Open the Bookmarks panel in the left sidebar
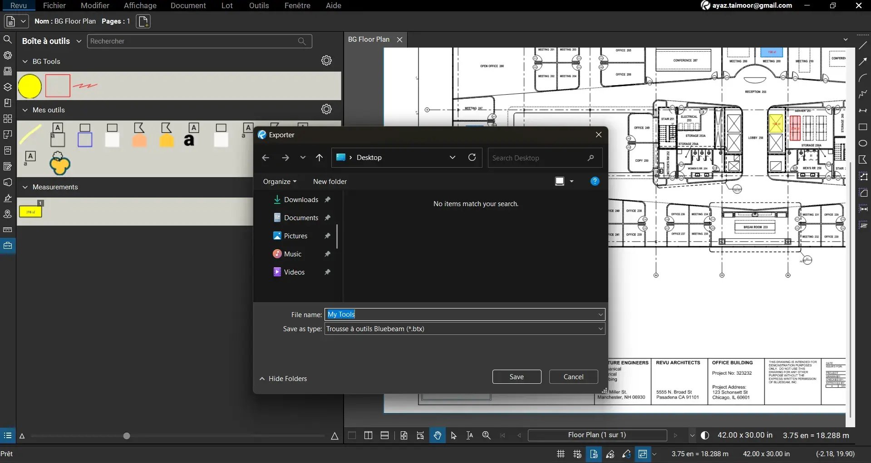The width and height of the screenshot is (871, 463). 8,103
